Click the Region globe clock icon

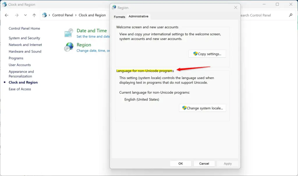point(69,47)
